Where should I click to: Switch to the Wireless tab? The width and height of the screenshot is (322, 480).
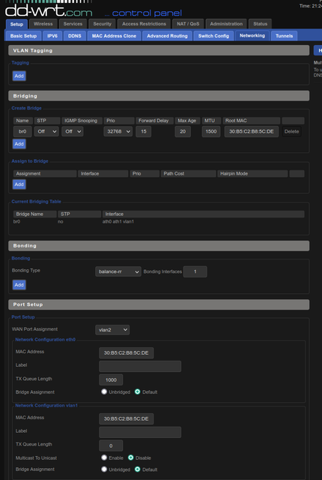43,24
